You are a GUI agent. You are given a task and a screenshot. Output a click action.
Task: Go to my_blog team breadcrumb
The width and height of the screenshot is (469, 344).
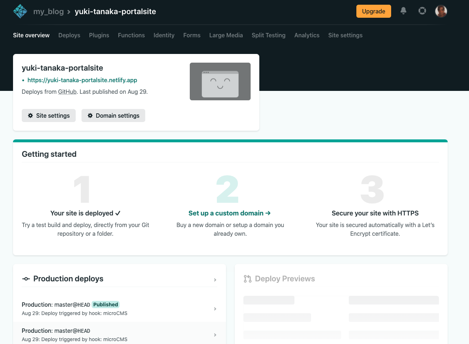coord(49,12)
